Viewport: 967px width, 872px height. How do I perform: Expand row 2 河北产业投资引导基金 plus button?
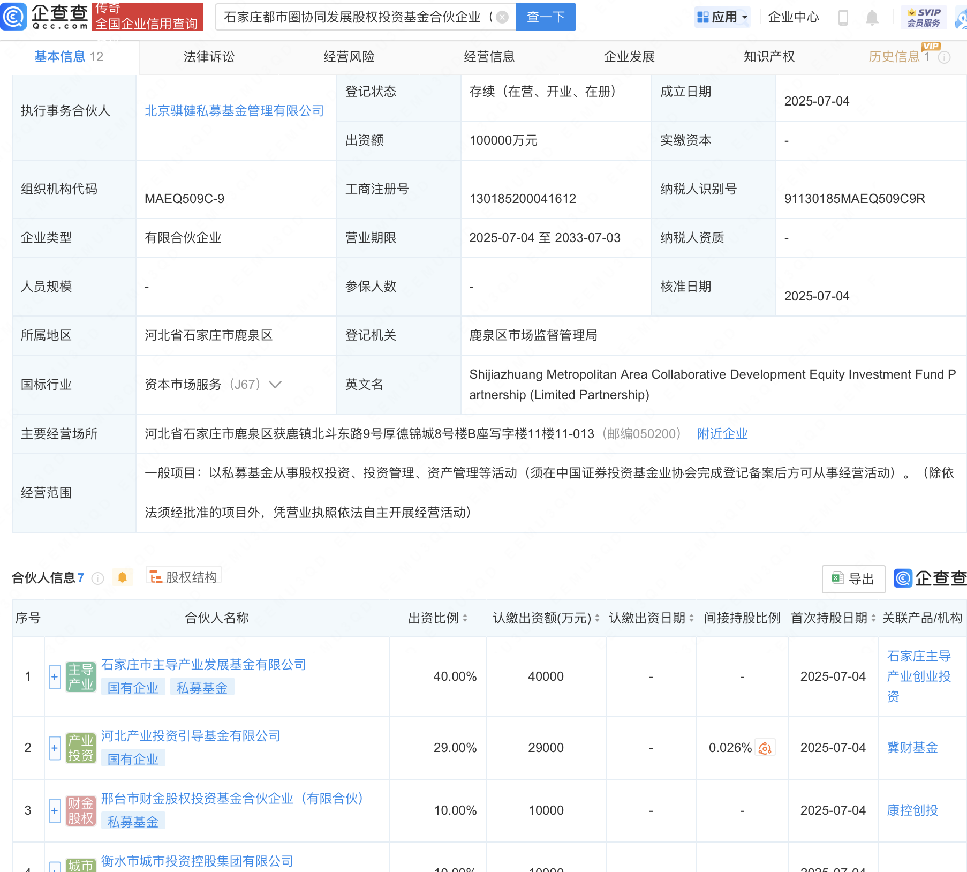(55, 748)
